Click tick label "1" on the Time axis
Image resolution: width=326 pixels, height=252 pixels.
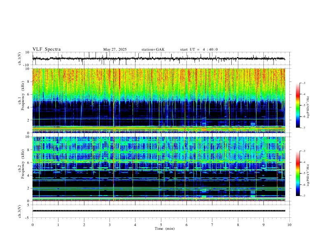tap(58, 225)
